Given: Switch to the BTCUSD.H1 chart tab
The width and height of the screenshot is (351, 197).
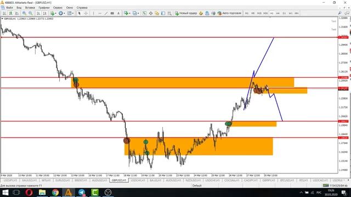Looking at the screenshot, I should (287, 180).
